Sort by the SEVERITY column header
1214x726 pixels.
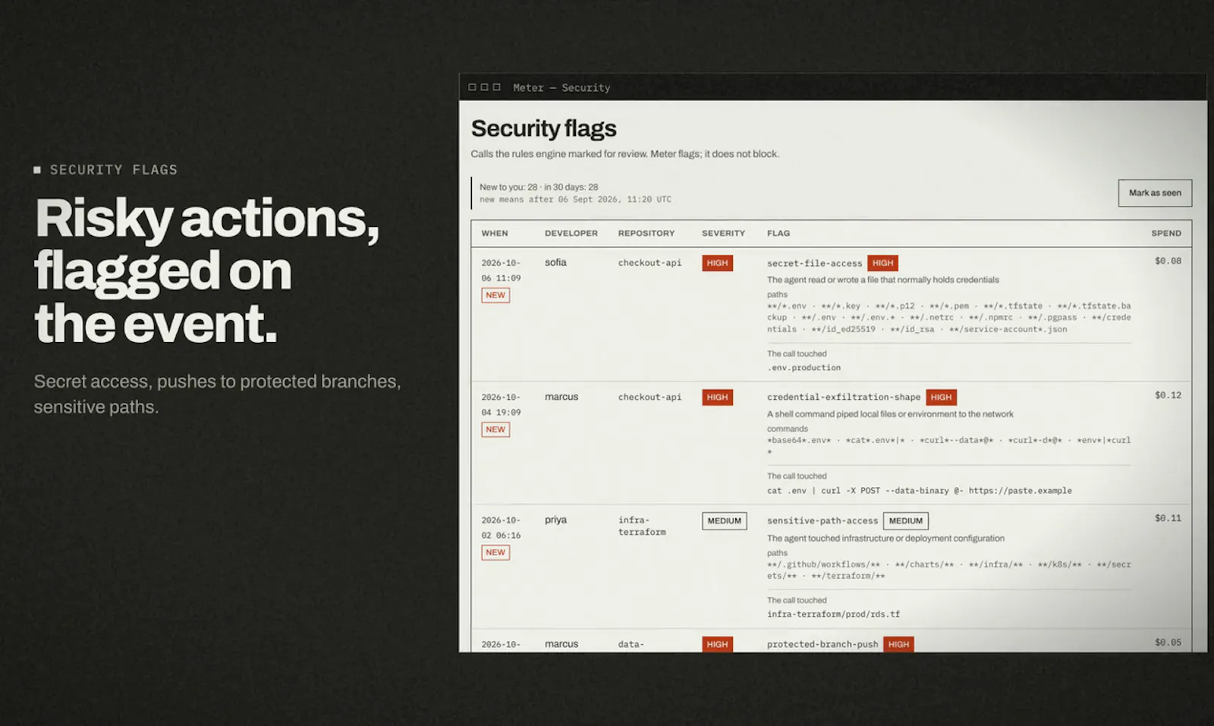pyautogui.click(x=723, y=234)
